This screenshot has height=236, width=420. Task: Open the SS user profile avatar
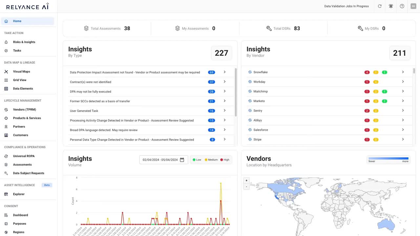[413, 6]
